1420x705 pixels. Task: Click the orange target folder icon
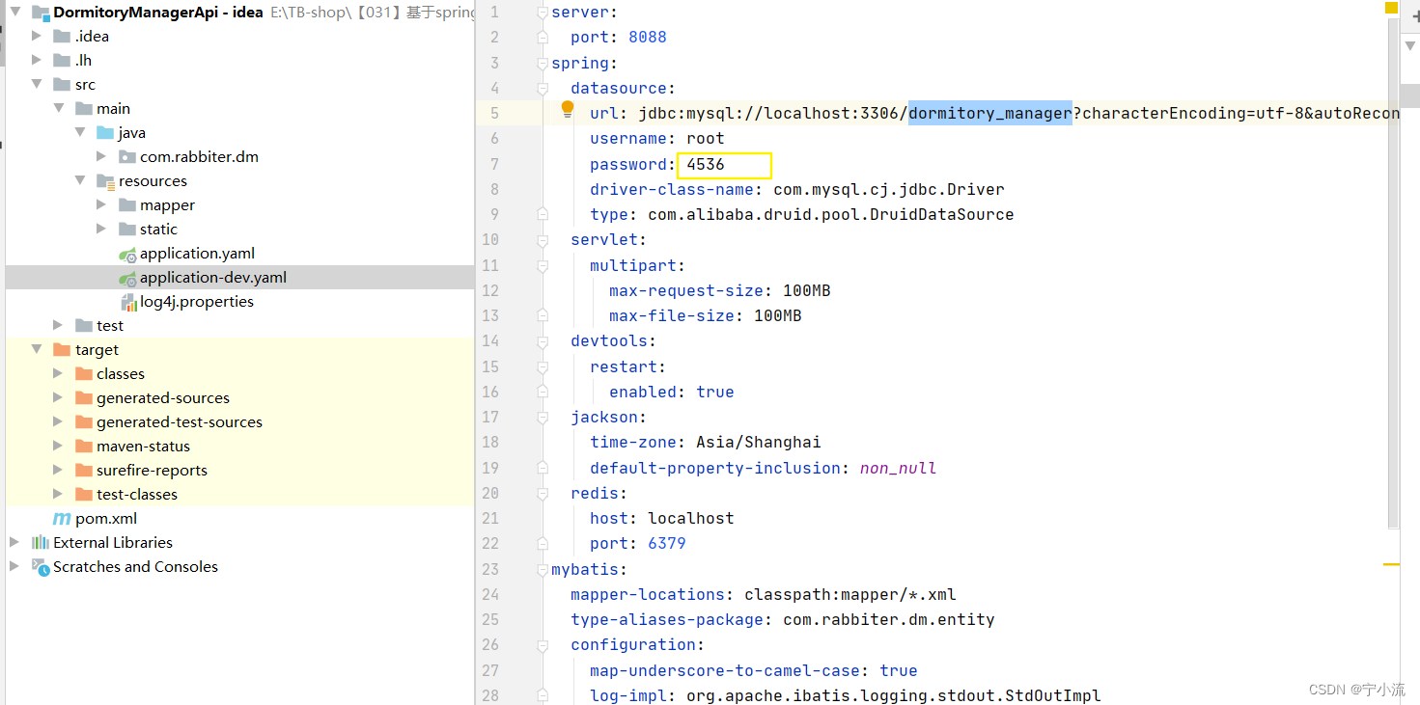(x=62, y=350)
